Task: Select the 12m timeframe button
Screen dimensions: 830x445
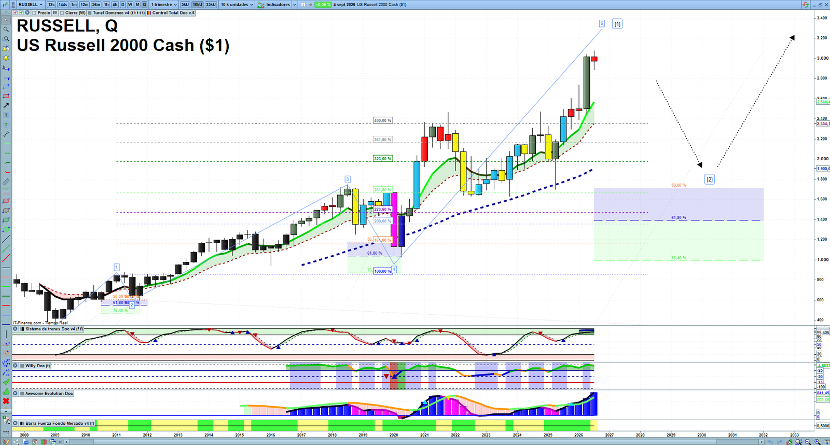Action: [85, 5]
